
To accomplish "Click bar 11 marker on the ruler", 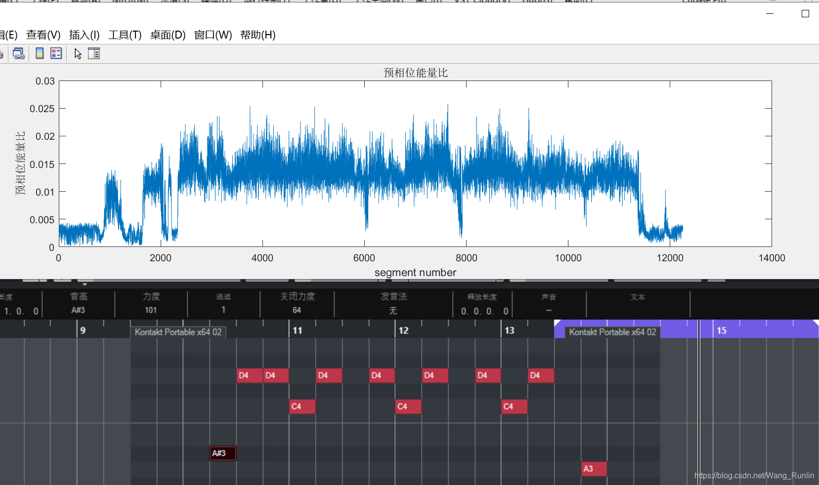I will pos(298,330).
